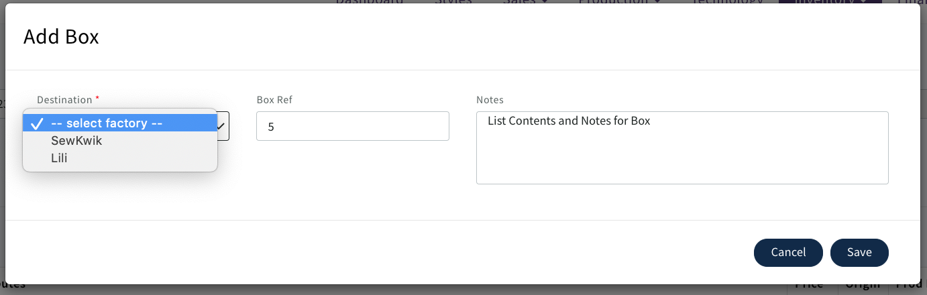Select Lili as the destination factory
This screenshot has width=927, height=295.
click(x=59, y=158)
